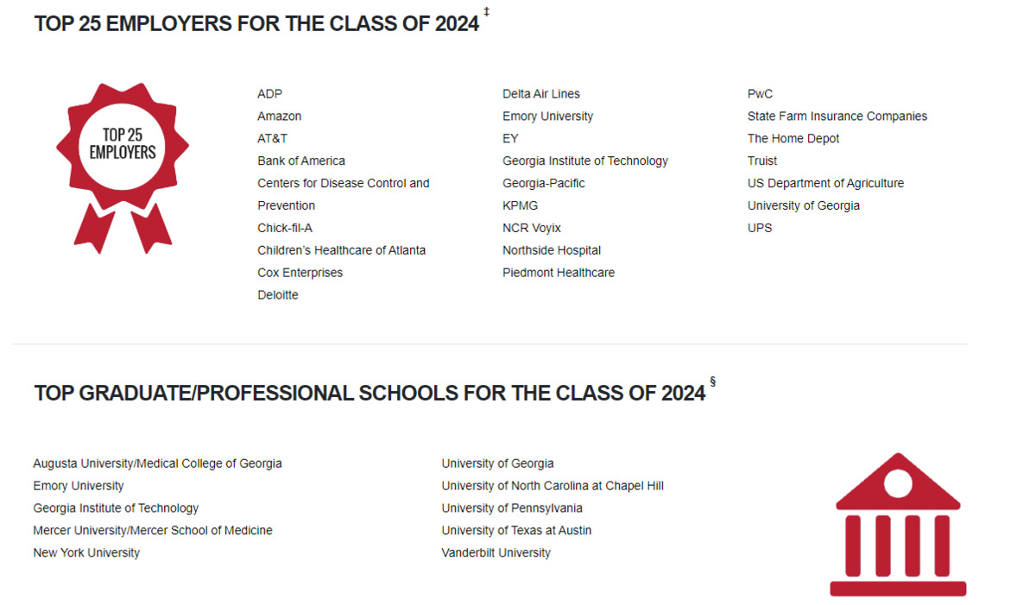Click the red institution building icon
Screen dimensions: 1036x605
[898, 525]
